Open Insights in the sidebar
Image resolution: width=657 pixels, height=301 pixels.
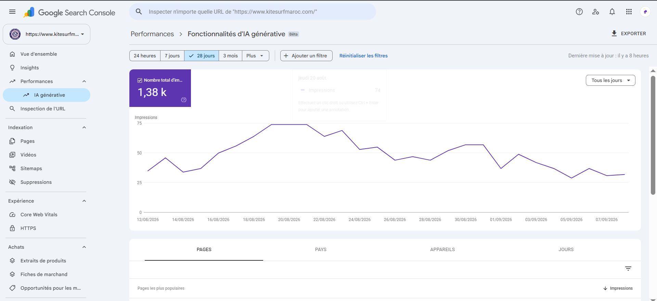click(x=47, y=68)
